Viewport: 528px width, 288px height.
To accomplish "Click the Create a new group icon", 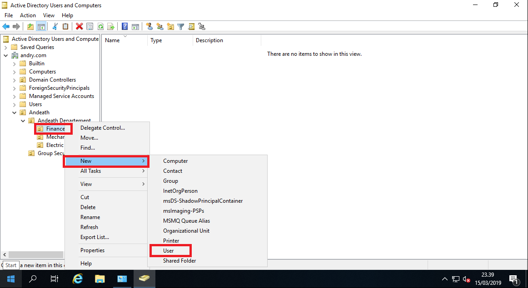I will [160, 26].
